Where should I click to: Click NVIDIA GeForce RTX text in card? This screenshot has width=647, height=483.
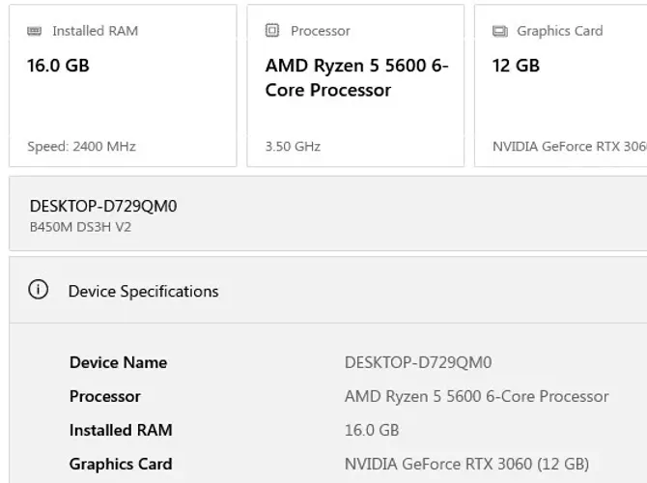pyautogui.click(x=570, y=147)
